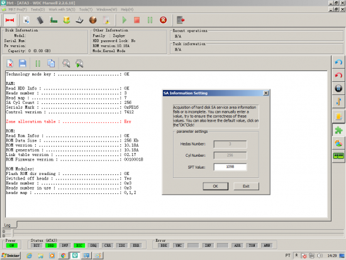Click the red connect/disconnect drive icon

tap(9, 20)
